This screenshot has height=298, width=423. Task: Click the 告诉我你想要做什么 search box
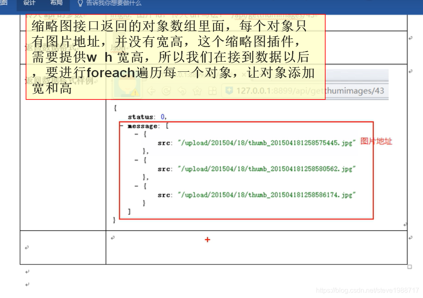114,3
